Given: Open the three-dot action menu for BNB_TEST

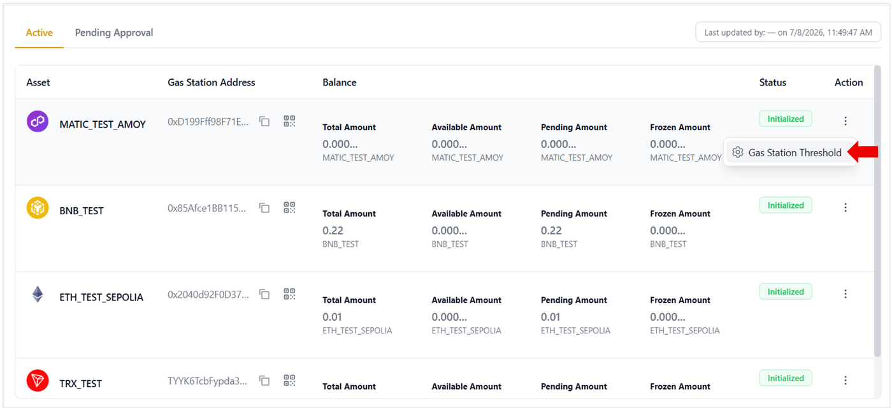Looking at the screenshot, I should 845,207.
